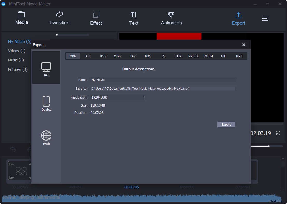Click the Name input field

pyautogui.click(x=163, y=80)
